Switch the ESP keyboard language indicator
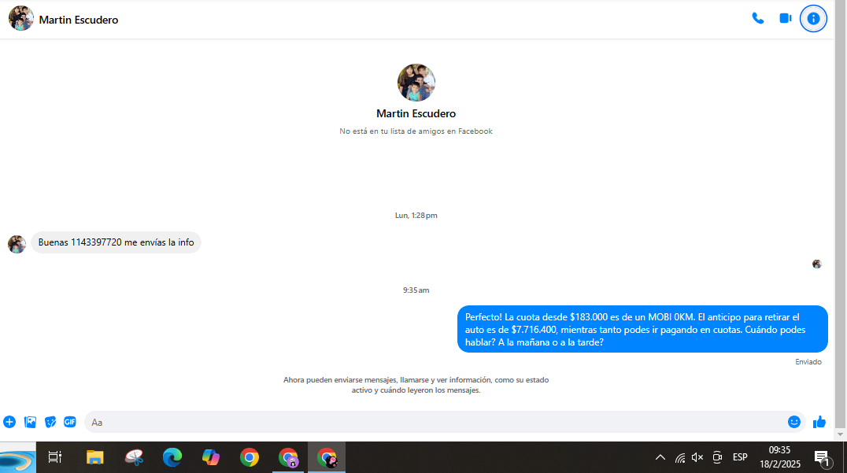 [x=740, y=457]
